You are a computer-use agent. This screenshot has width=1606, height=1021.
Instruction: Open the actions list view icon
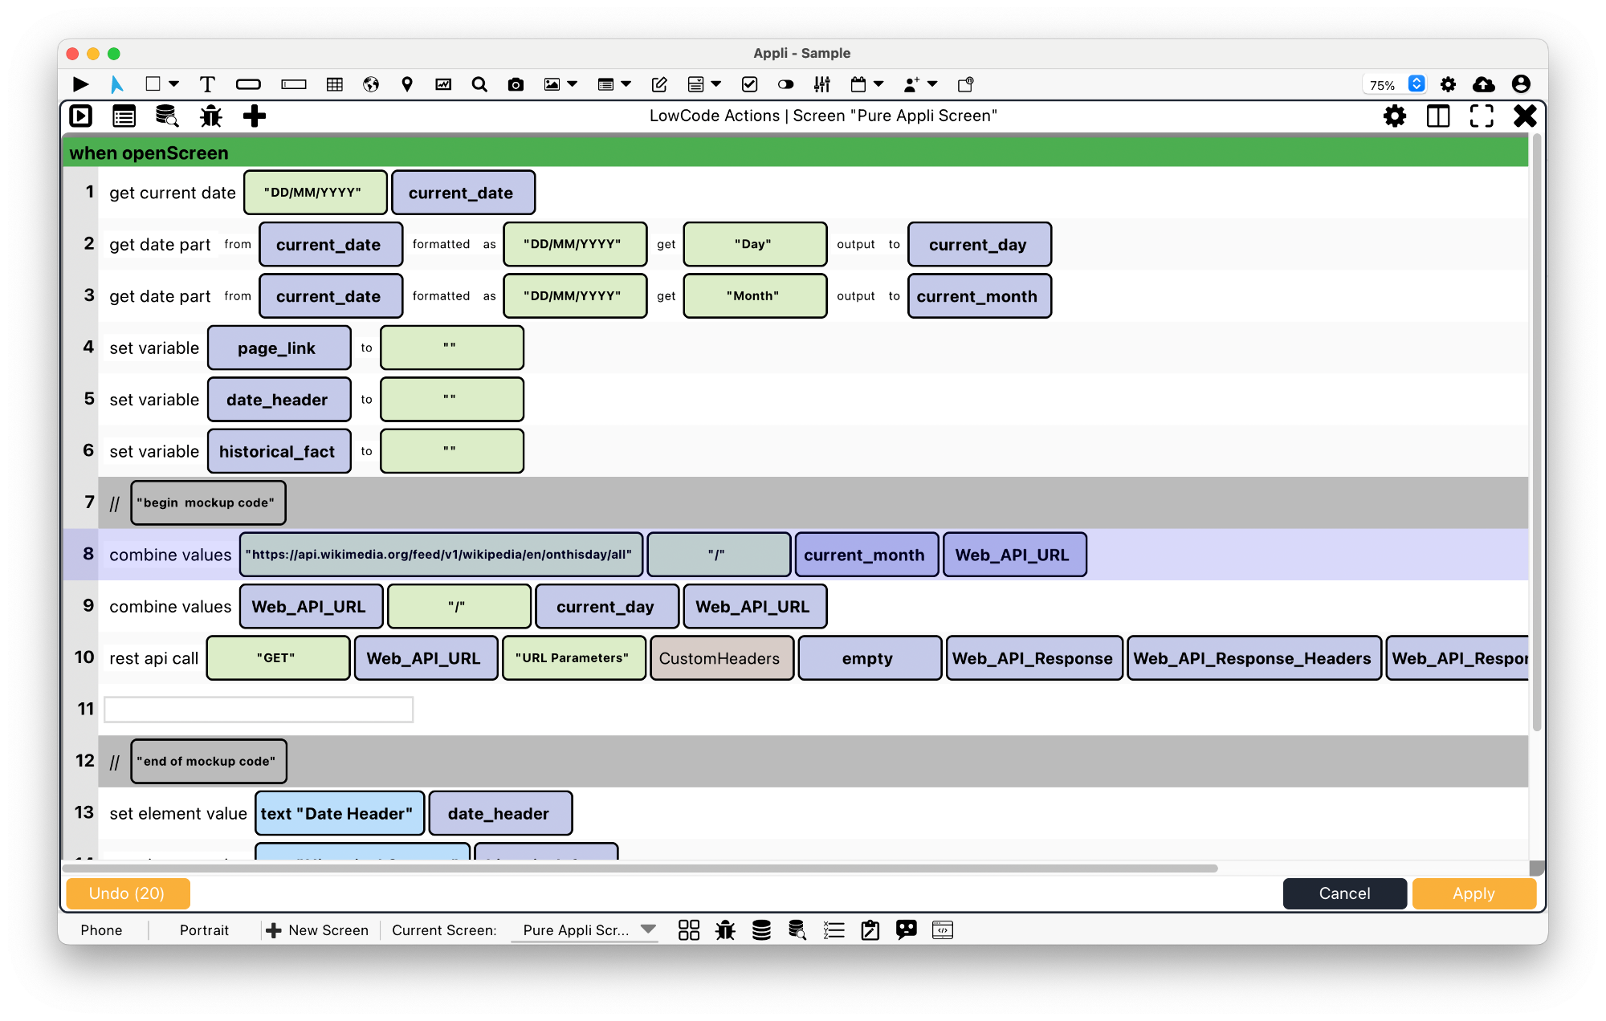(x=124, y=116)
